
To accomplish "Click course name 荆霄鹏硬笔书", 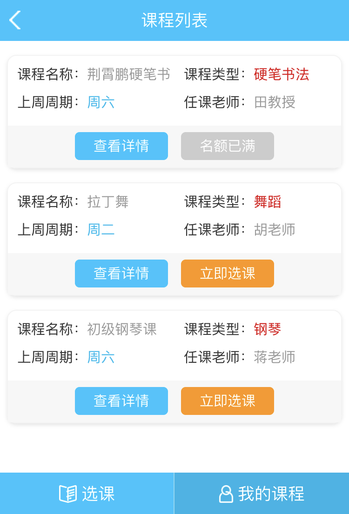I will 129,74.
